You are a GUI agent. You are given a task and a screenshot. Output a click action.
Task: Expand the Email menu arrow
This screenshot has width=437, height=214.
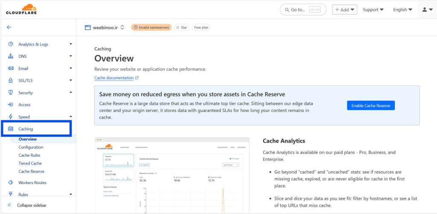point(71,68)
